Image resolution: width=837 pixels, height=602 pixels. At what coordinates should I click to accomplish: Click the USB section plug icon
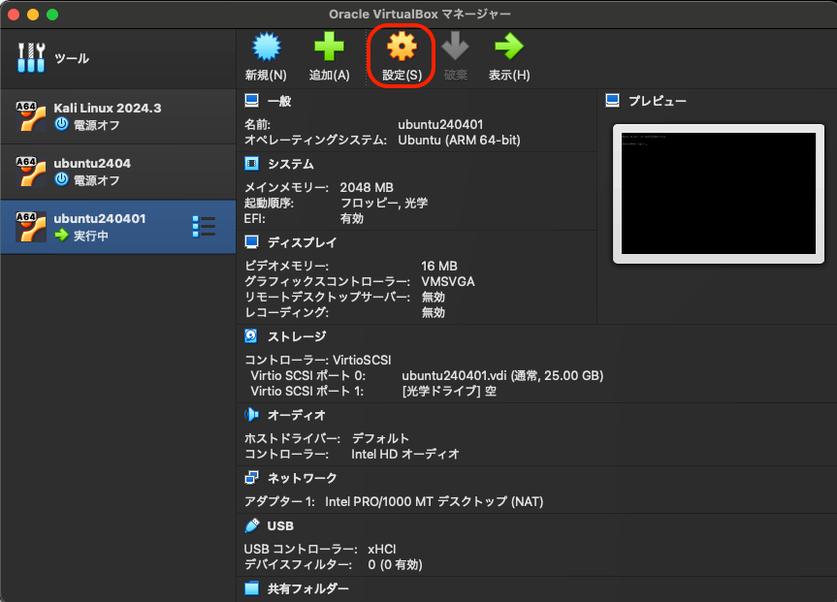252,525
